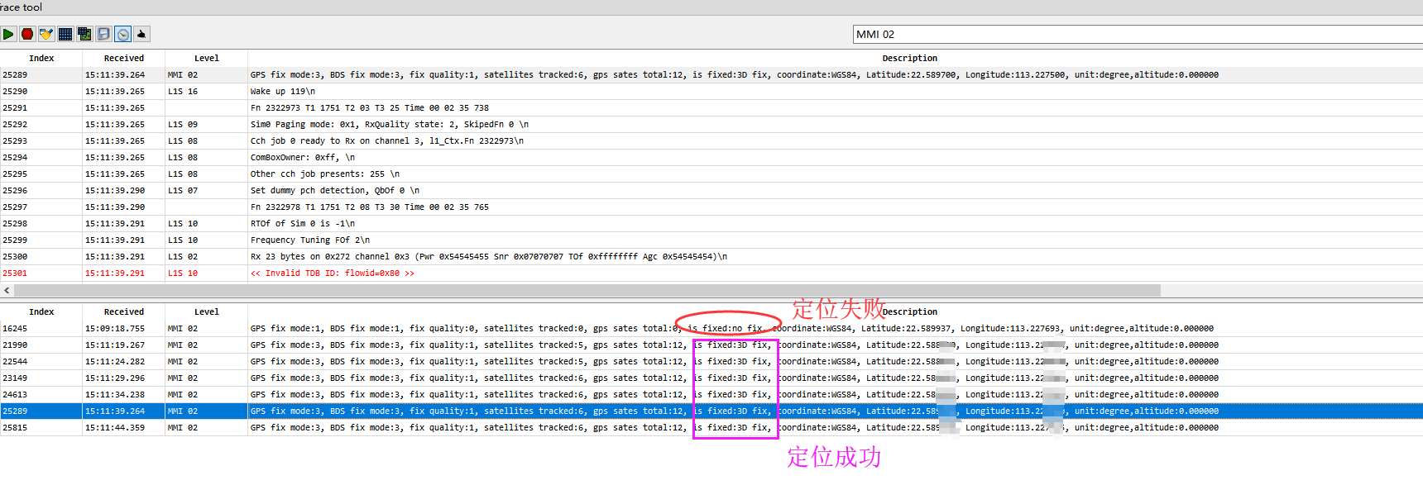Select row 25294 ComBoxOwner entry

[x=711, y=158]
